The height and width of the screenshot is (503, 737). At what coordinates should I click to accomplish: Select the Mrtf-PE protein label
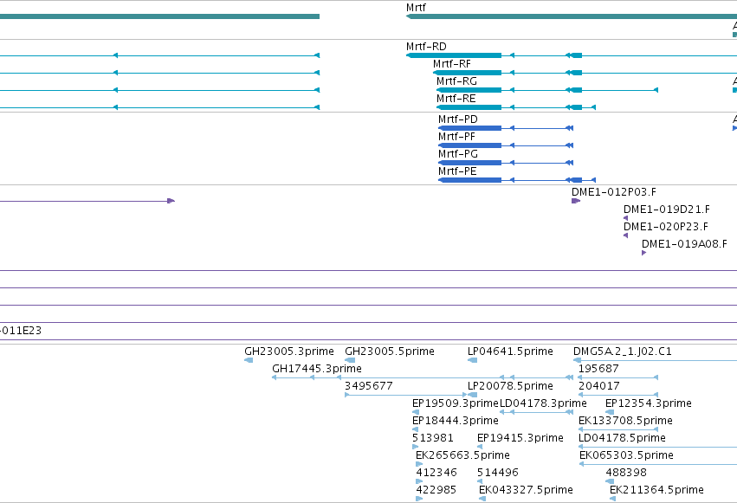tap(457, 171)
